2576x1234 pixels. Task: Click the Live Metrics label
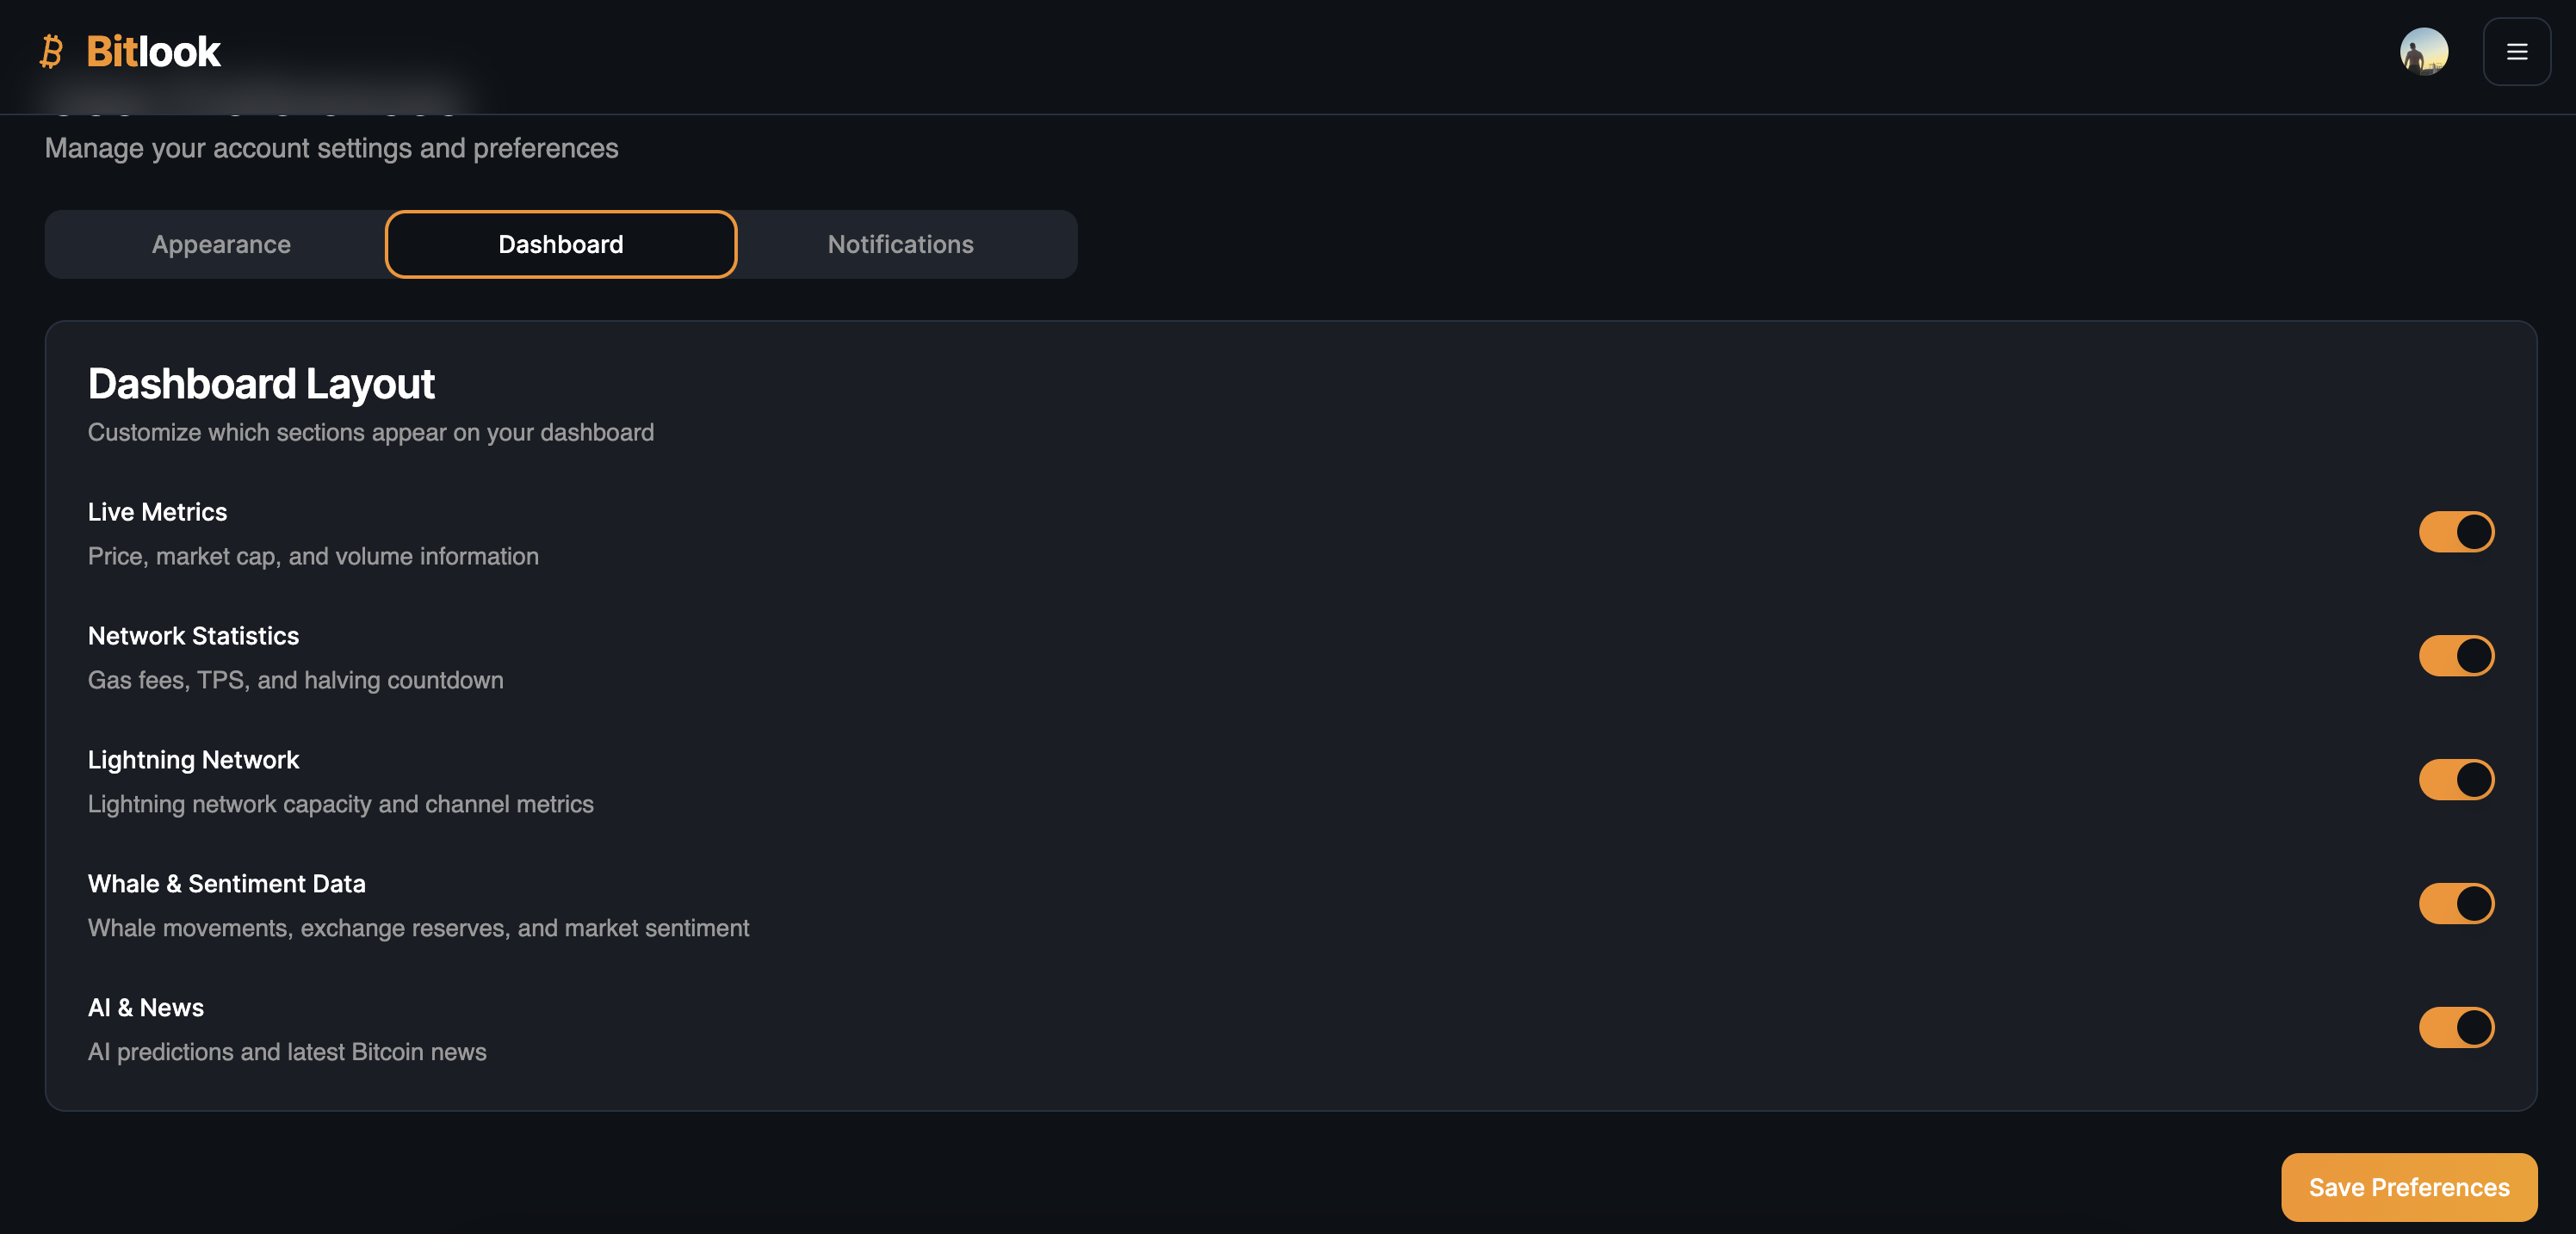click(x=157, y=512)
